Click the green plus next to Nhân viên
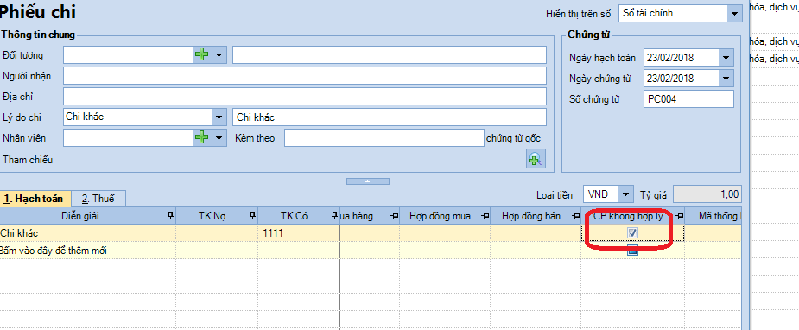799x330 pixels. coord(202,137)
